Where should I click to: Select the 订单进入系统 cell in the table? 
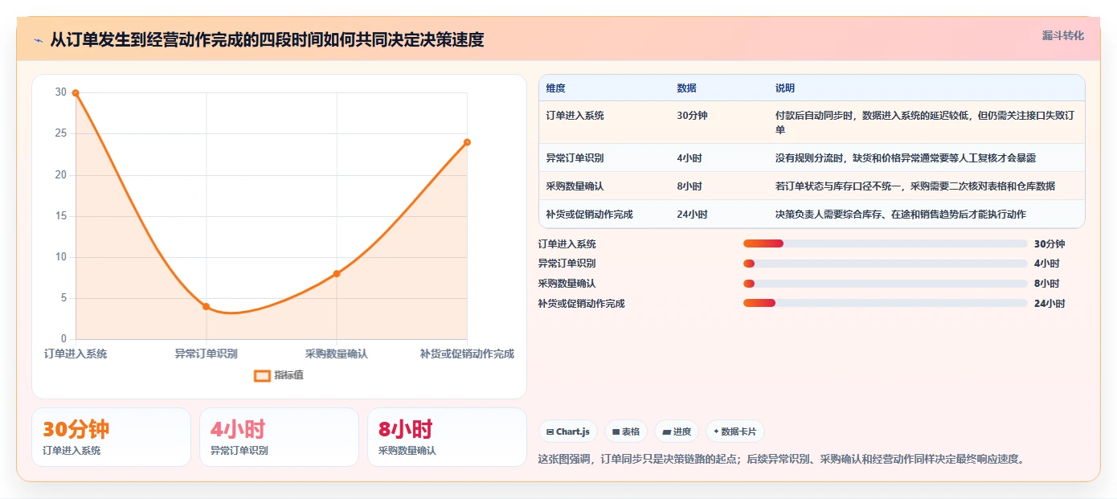[575, 116]
